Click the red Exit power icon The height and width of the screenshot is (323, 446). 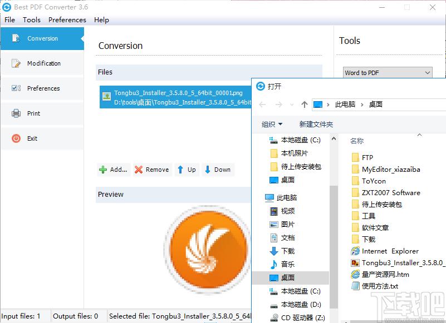coord(16,138)
